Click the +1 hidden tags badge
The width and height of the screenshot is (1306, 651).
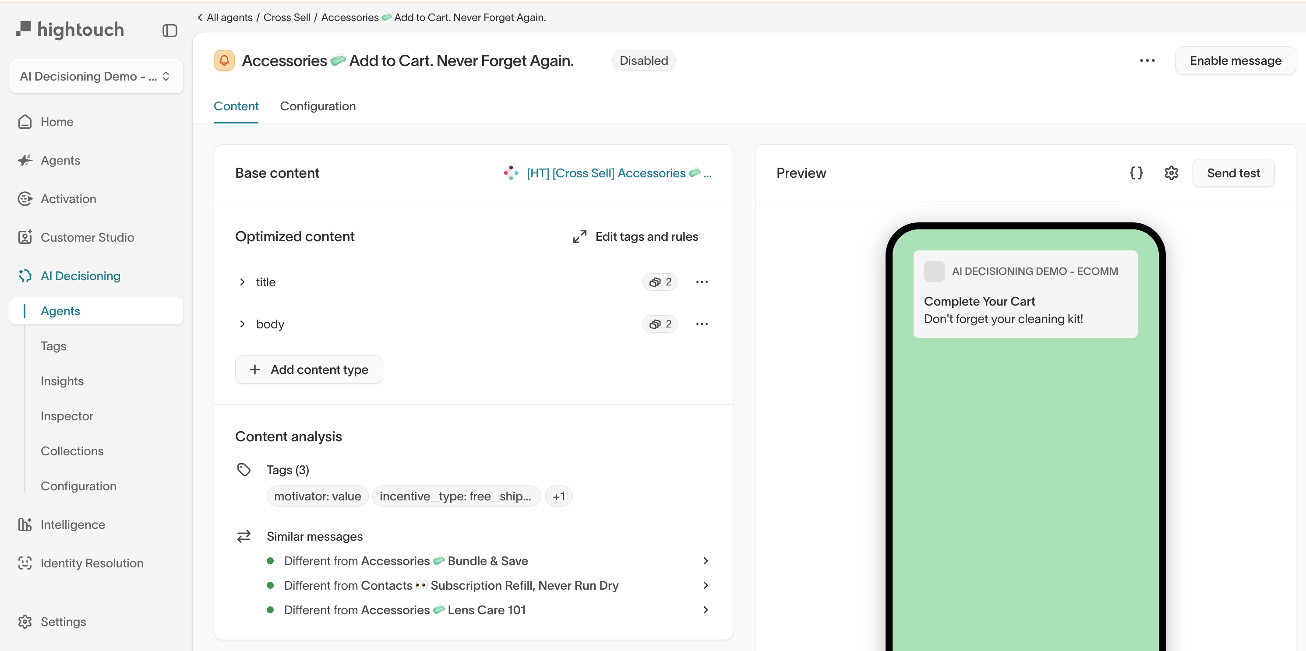pos(559,496)
